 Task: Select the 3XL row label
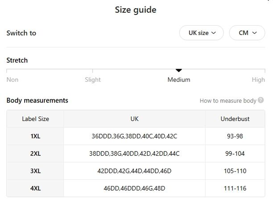(x=35, y=171)
